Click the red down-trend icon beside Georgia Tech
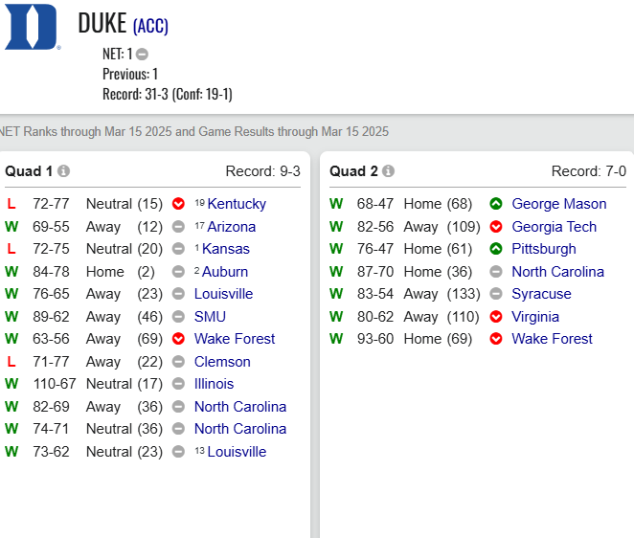The height and width of the screenshot is (538, 634). (496, 227)
